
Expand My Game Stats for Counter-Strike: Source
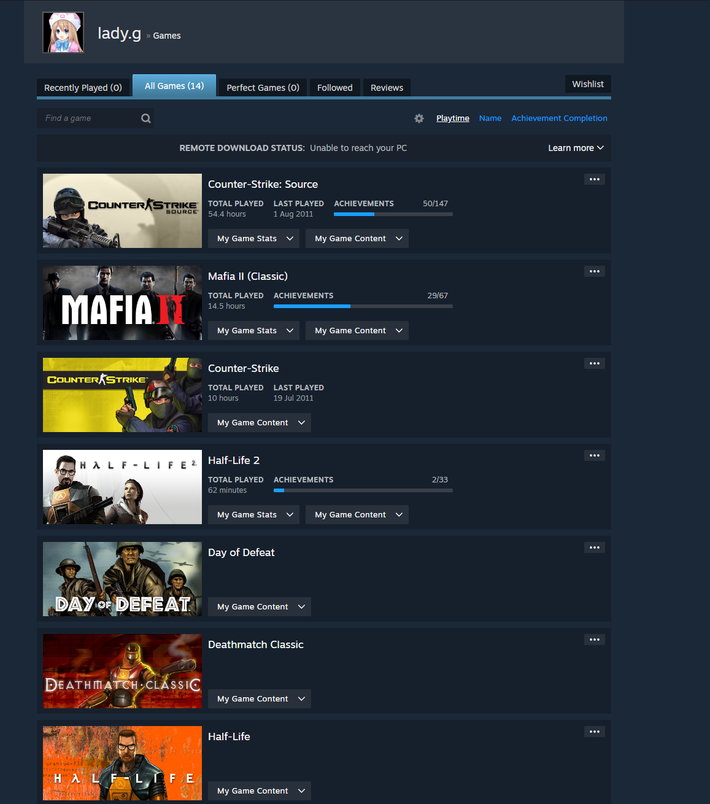(253, 238)
